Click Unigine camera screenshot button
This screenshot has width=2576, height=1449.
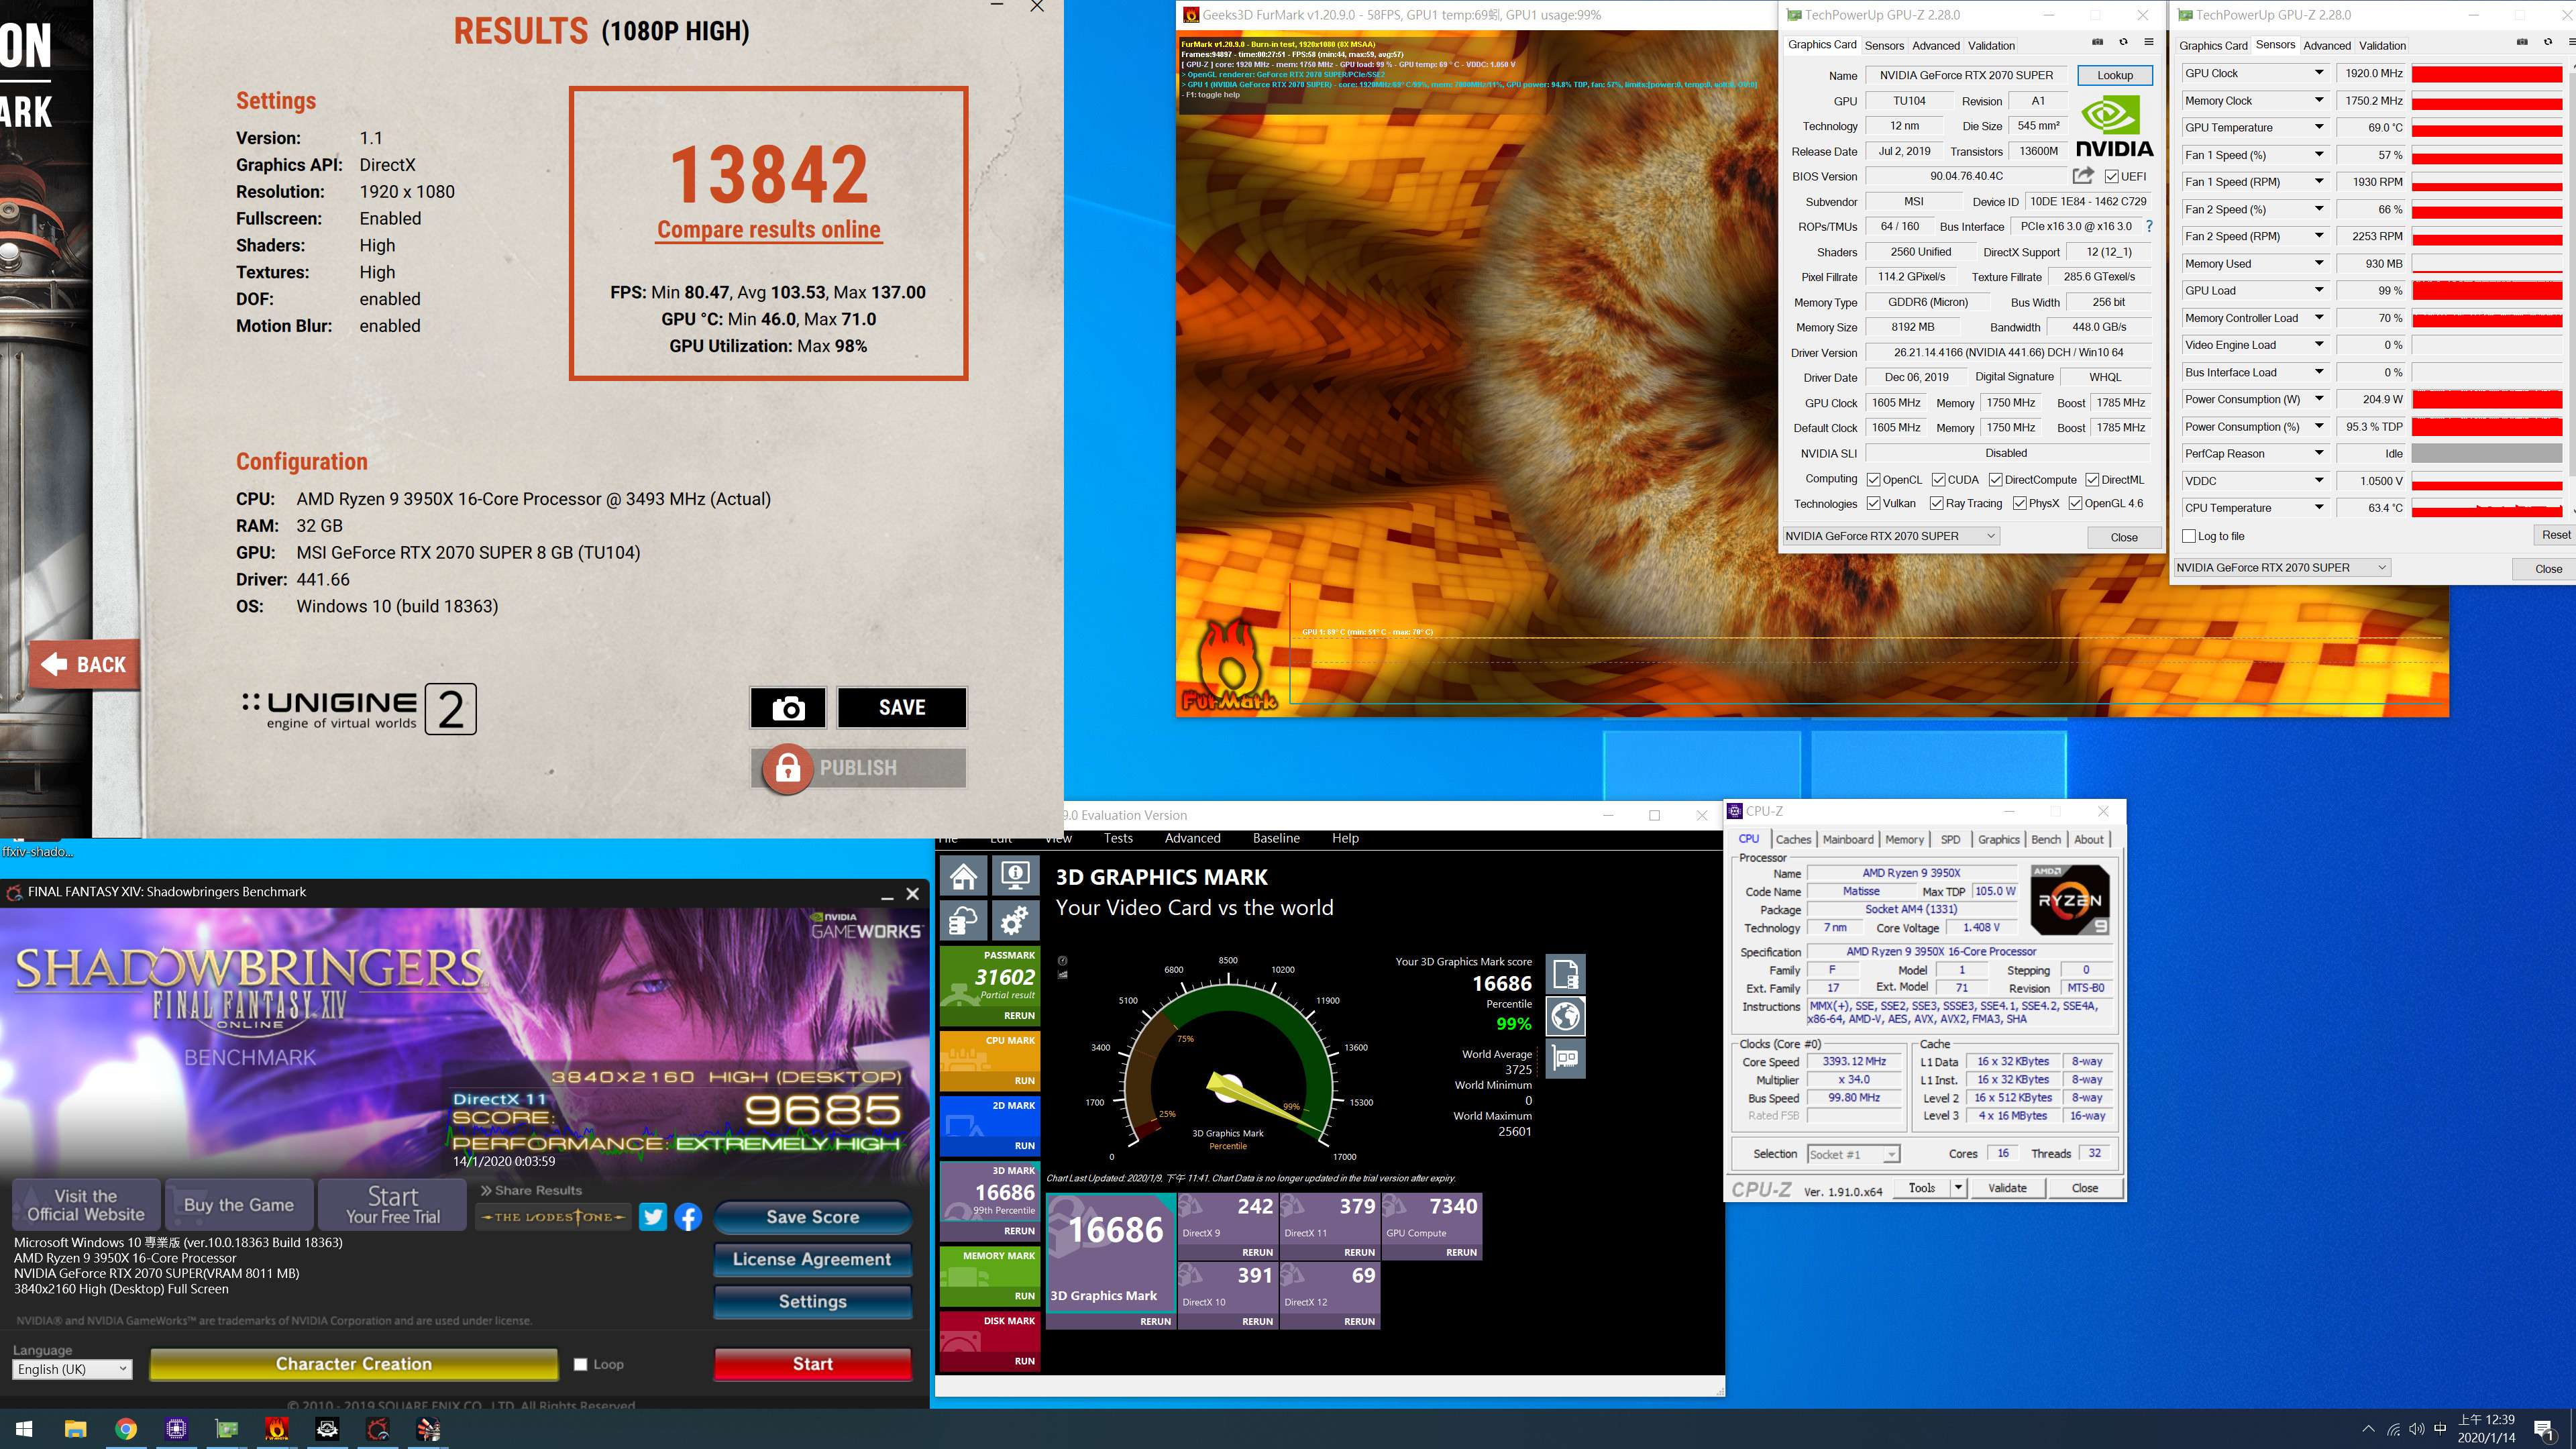pos(788,707)
